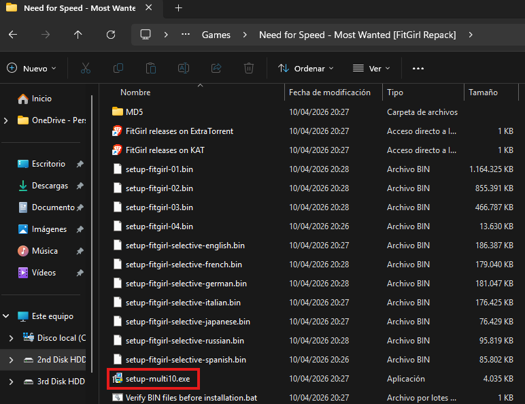The image size is (525, 404).
Task: Select setup-fitgirl-selective-japanese.bin file icon
Action: tap(117, 322)
